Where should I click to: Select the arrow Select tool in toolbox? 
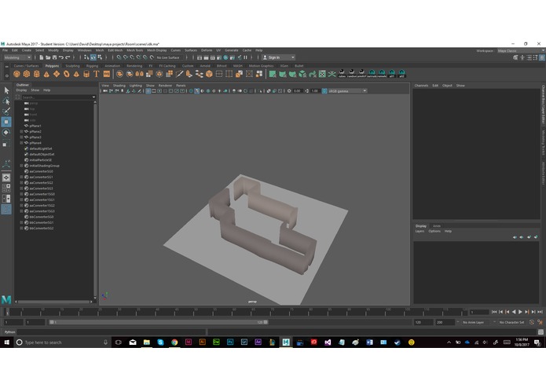(6, 91)
